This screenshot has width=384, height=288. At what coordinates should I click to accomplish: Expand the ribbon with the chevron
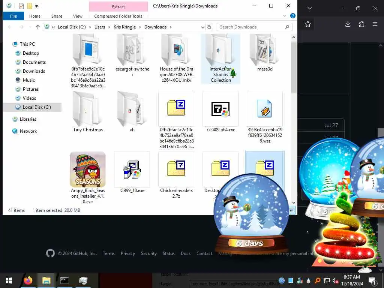pyautogui.click(x=285, y=16)
